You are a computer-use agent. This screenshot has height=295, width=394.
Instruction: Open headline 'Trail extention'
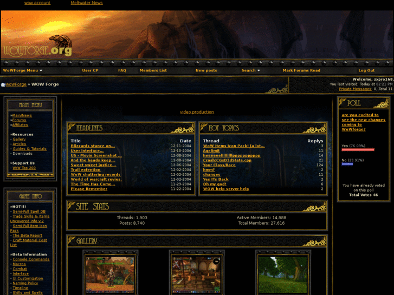pyautogui.click(x=86, y=170)
